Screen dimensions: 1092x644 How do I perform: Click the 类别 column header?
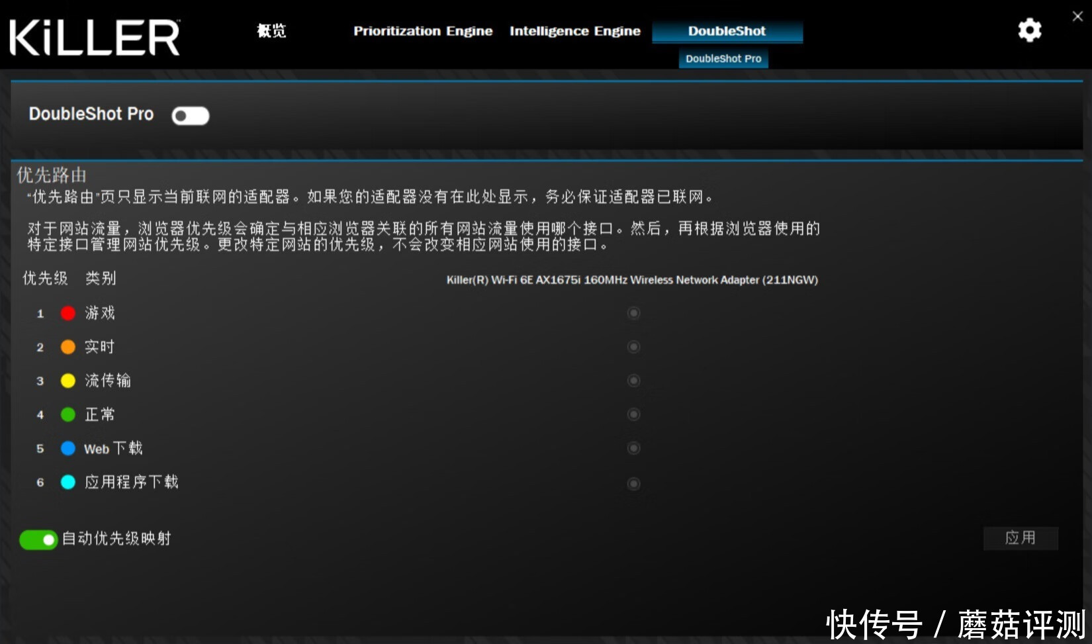[x=101, y=278]
